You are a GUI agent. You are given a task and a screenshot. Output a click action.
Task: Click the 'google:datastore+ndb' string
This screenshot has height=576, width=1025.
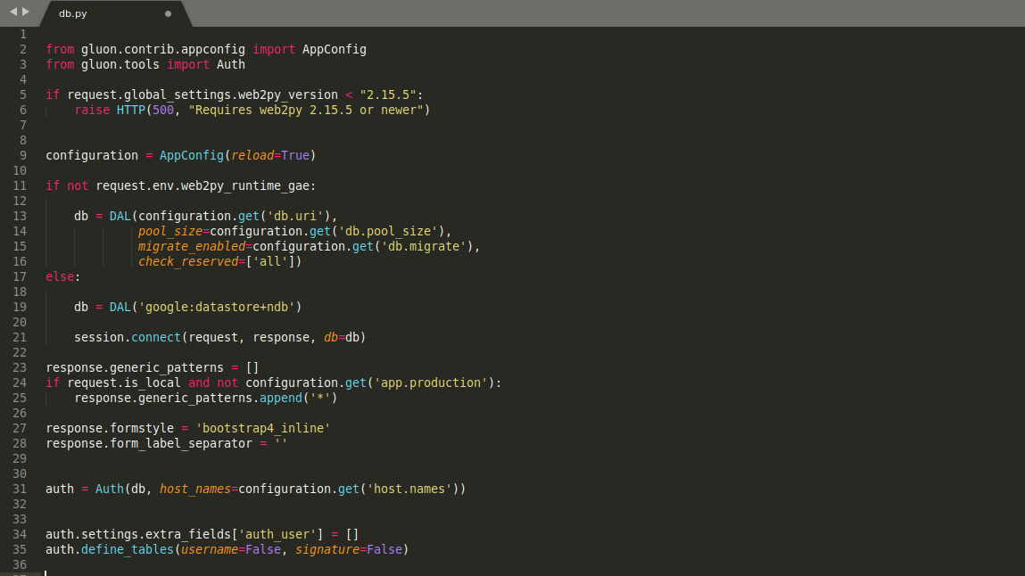(x=217, y=307)
